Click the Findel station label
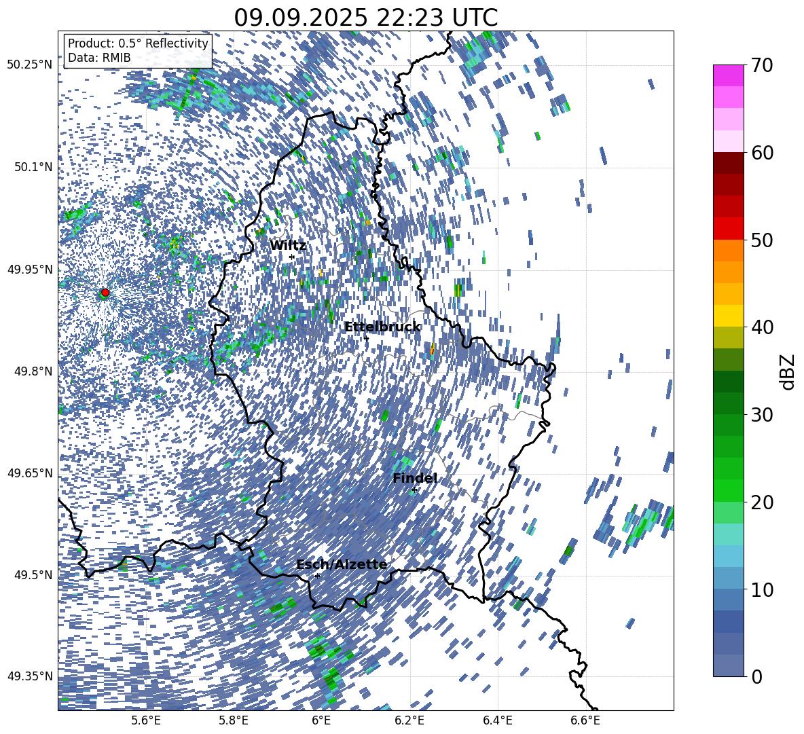Screen dimensions: 804x734 [x=415, y=478]
